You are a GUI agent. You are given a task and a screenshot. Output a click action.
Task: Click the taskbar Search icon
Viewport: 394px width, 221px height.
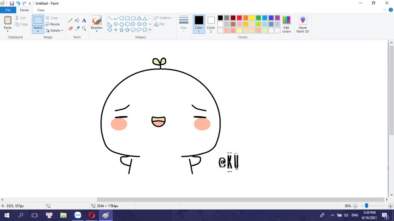tap(21, 215)
